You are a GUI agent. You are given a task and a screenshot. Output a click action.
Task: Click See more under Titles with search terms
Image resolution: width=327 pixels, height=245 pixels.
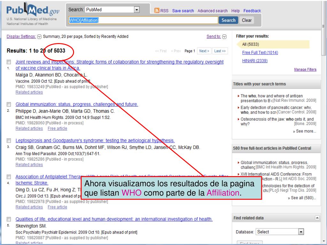click(304, 131)
